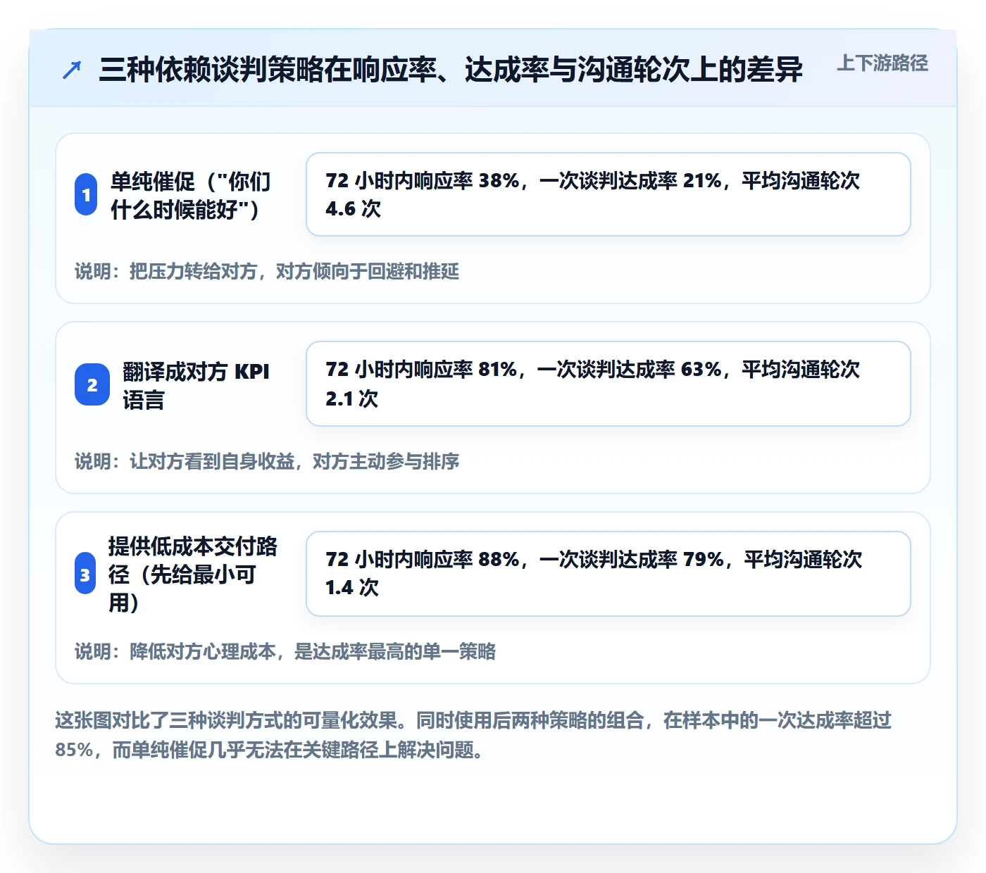Click the strategy label 提供低成本交付路径（先给最小可用）
Image resolution: width=986 pixels, height=873 pixels.
[193, 574]
